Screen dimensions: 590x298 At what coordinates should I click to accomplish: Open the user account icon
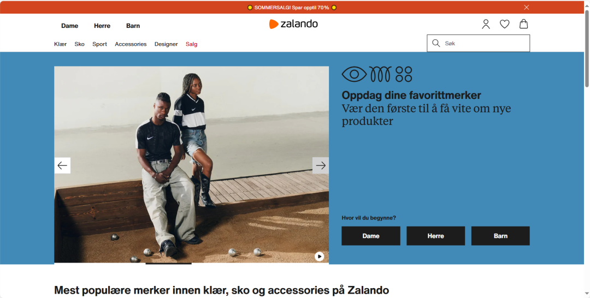(486, 24)
